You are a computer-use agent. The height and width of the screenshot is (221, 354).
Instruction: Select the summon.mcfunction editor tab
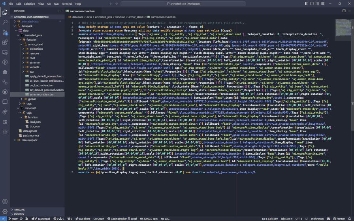pos(82,11)
